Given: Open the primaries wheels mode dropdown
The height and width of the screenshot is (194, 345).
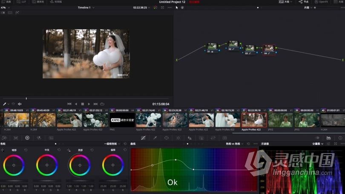Looking at the screenshot, I should click(x=112, y=144).
